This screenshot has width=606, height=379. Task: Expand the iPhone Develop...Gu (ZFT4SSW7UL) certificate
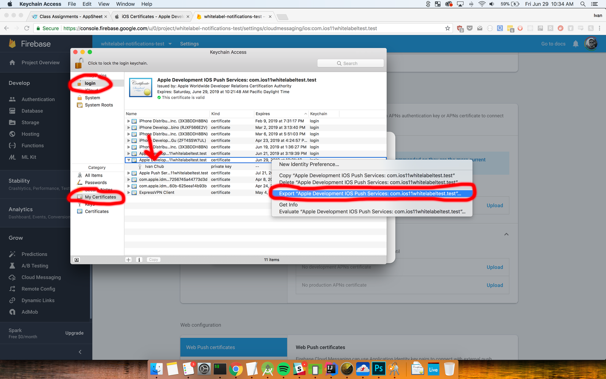(128, 141)
